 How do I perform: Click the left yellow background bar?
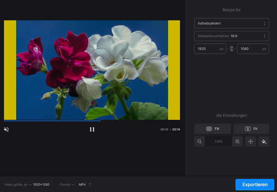click(10, 69)
